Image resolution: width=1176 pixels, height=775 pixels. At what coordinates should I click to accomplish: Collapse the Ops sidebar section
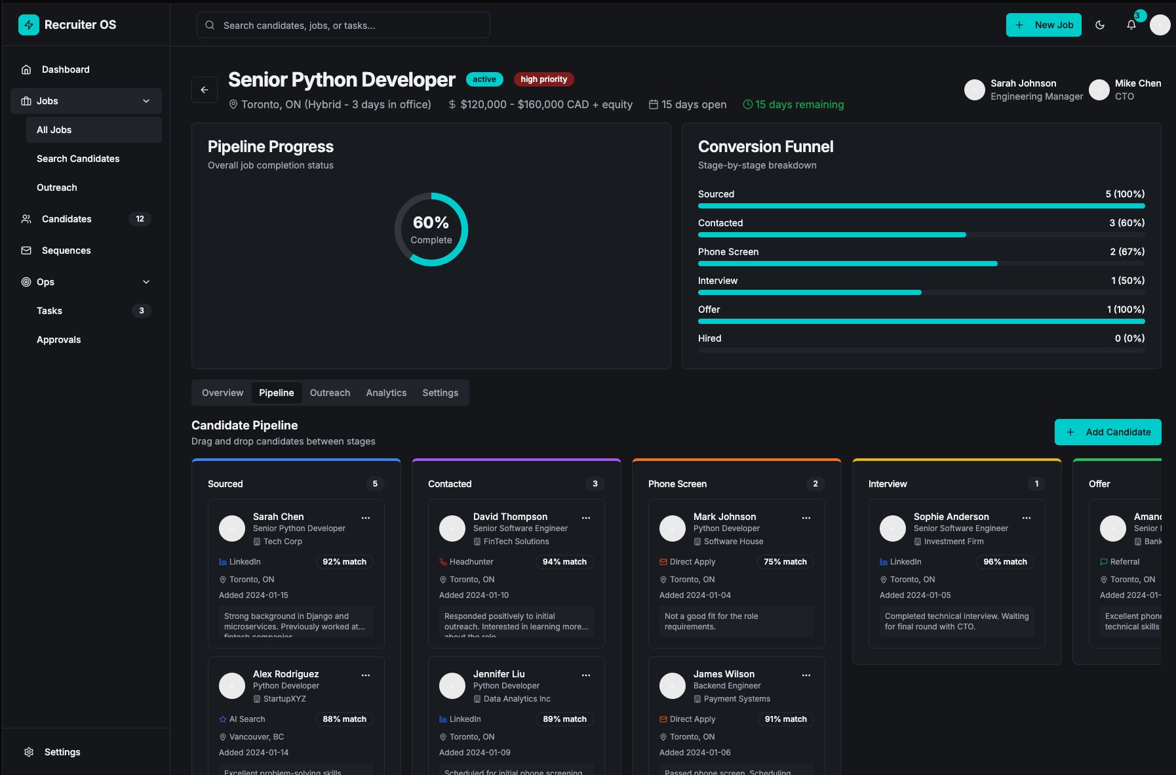[x=146, y=282]
